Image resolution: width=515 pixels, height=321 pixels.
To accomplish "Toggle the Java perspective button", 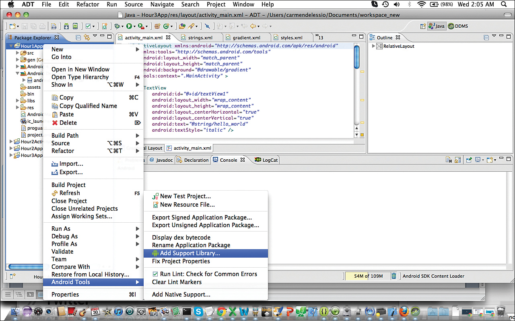I will click(437, 26).
